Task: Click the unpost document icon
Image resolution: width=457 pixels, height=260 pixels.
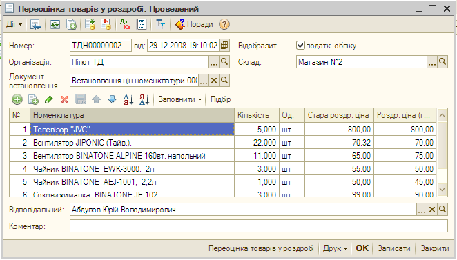Action: (106, 24)
